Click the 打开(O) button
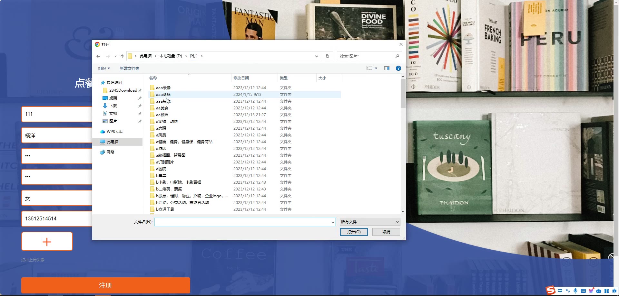Image resolution: width=619 pixels, height=296 pixels. [x=354, y=232]
